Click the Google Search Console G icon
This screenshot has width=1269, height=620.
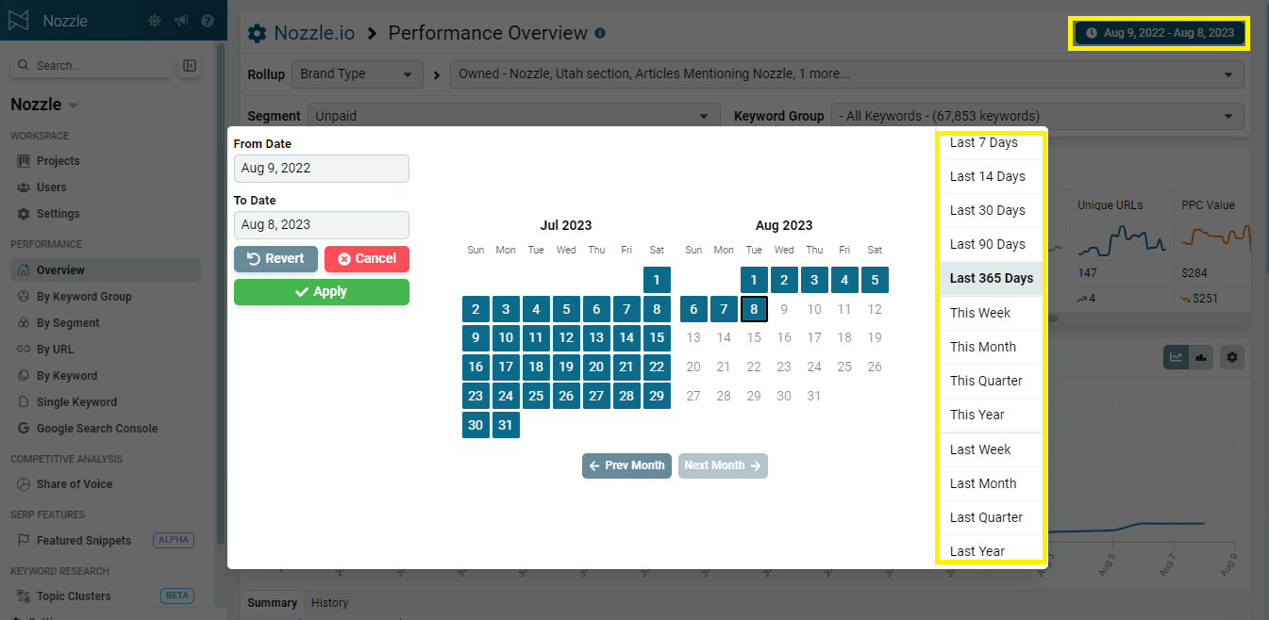tap(24, 429)
